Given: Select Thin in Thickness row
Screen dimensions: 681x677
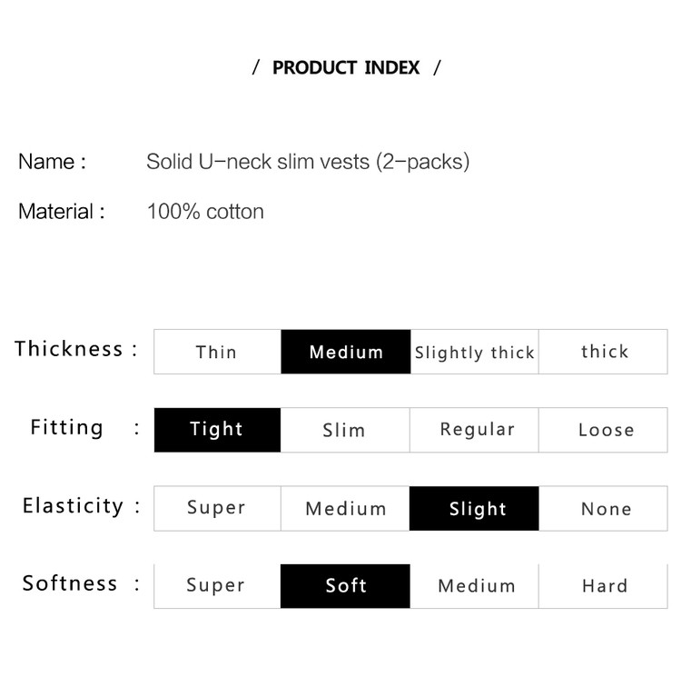Looking at the screenshot, I should [217, 352].
